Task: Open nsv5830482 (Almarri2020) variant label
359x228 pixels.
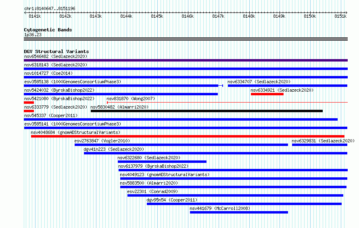Action: click(x=119, y=107)
